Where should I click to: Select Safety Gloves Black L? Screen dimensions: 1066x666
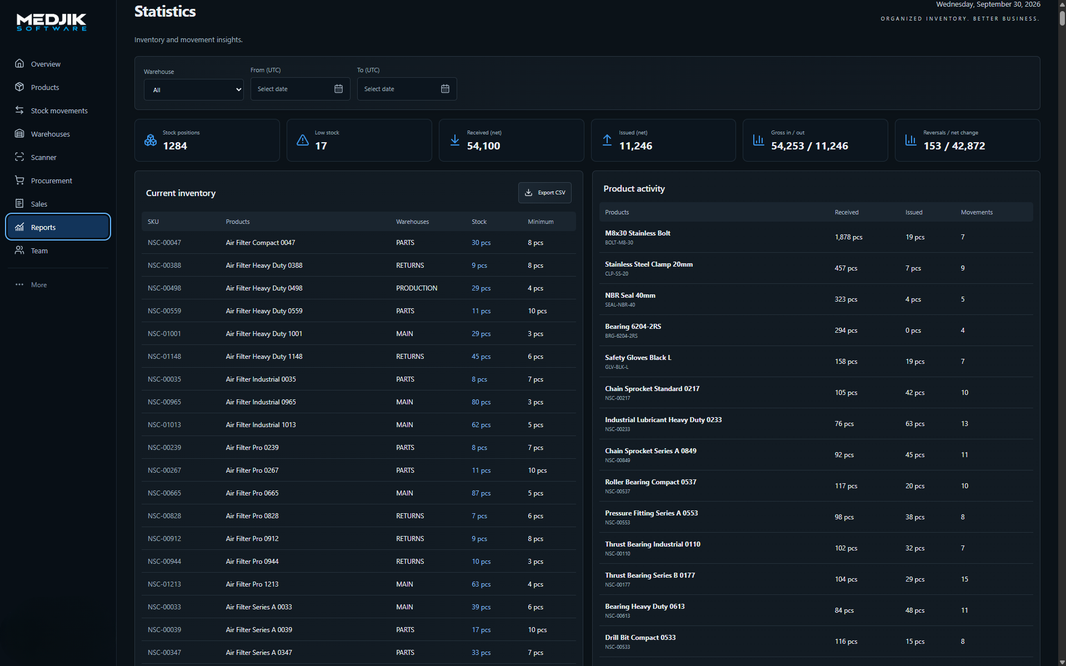point(638,358)
